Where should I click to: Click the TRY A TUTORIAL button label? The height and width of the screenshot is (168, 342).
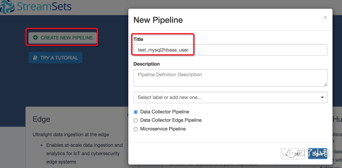point(59,58)
